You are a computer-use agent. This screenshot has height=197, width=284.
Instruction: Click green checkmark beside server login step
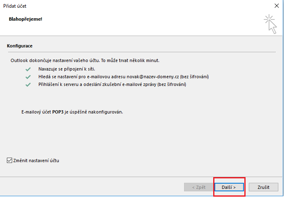(x=28, y=85)
